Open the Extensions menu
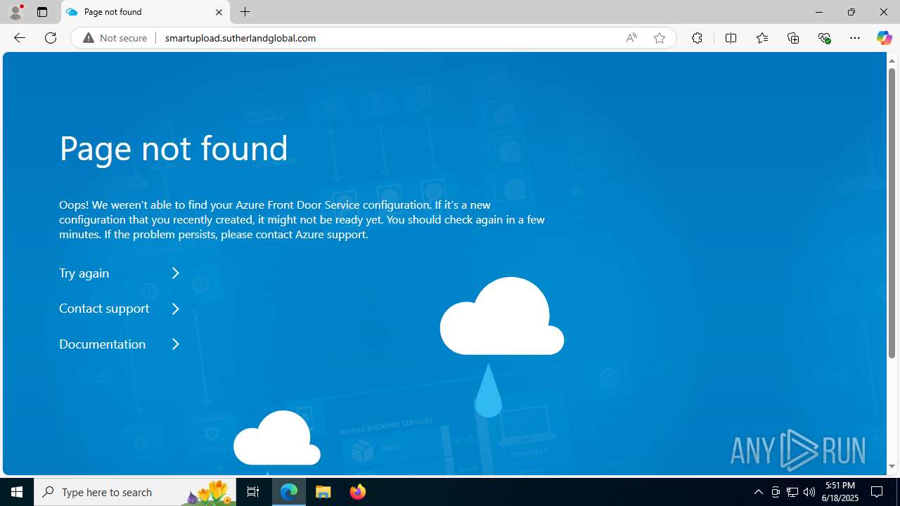Viewport: 900px width, 506px height. coord(697,38)
